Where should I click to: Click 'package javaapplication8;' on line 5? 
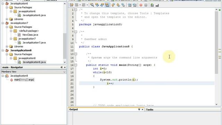click(x=101, y=24)
